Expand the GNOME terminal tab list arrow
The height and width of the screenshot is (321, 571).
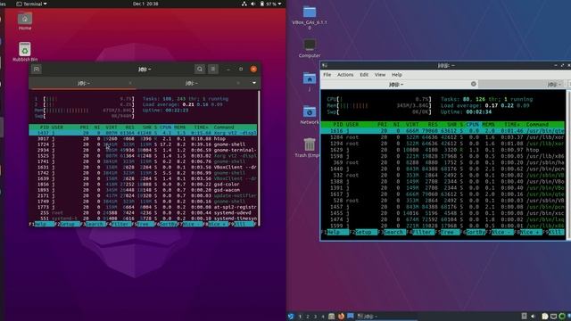[x=253, y=83]
